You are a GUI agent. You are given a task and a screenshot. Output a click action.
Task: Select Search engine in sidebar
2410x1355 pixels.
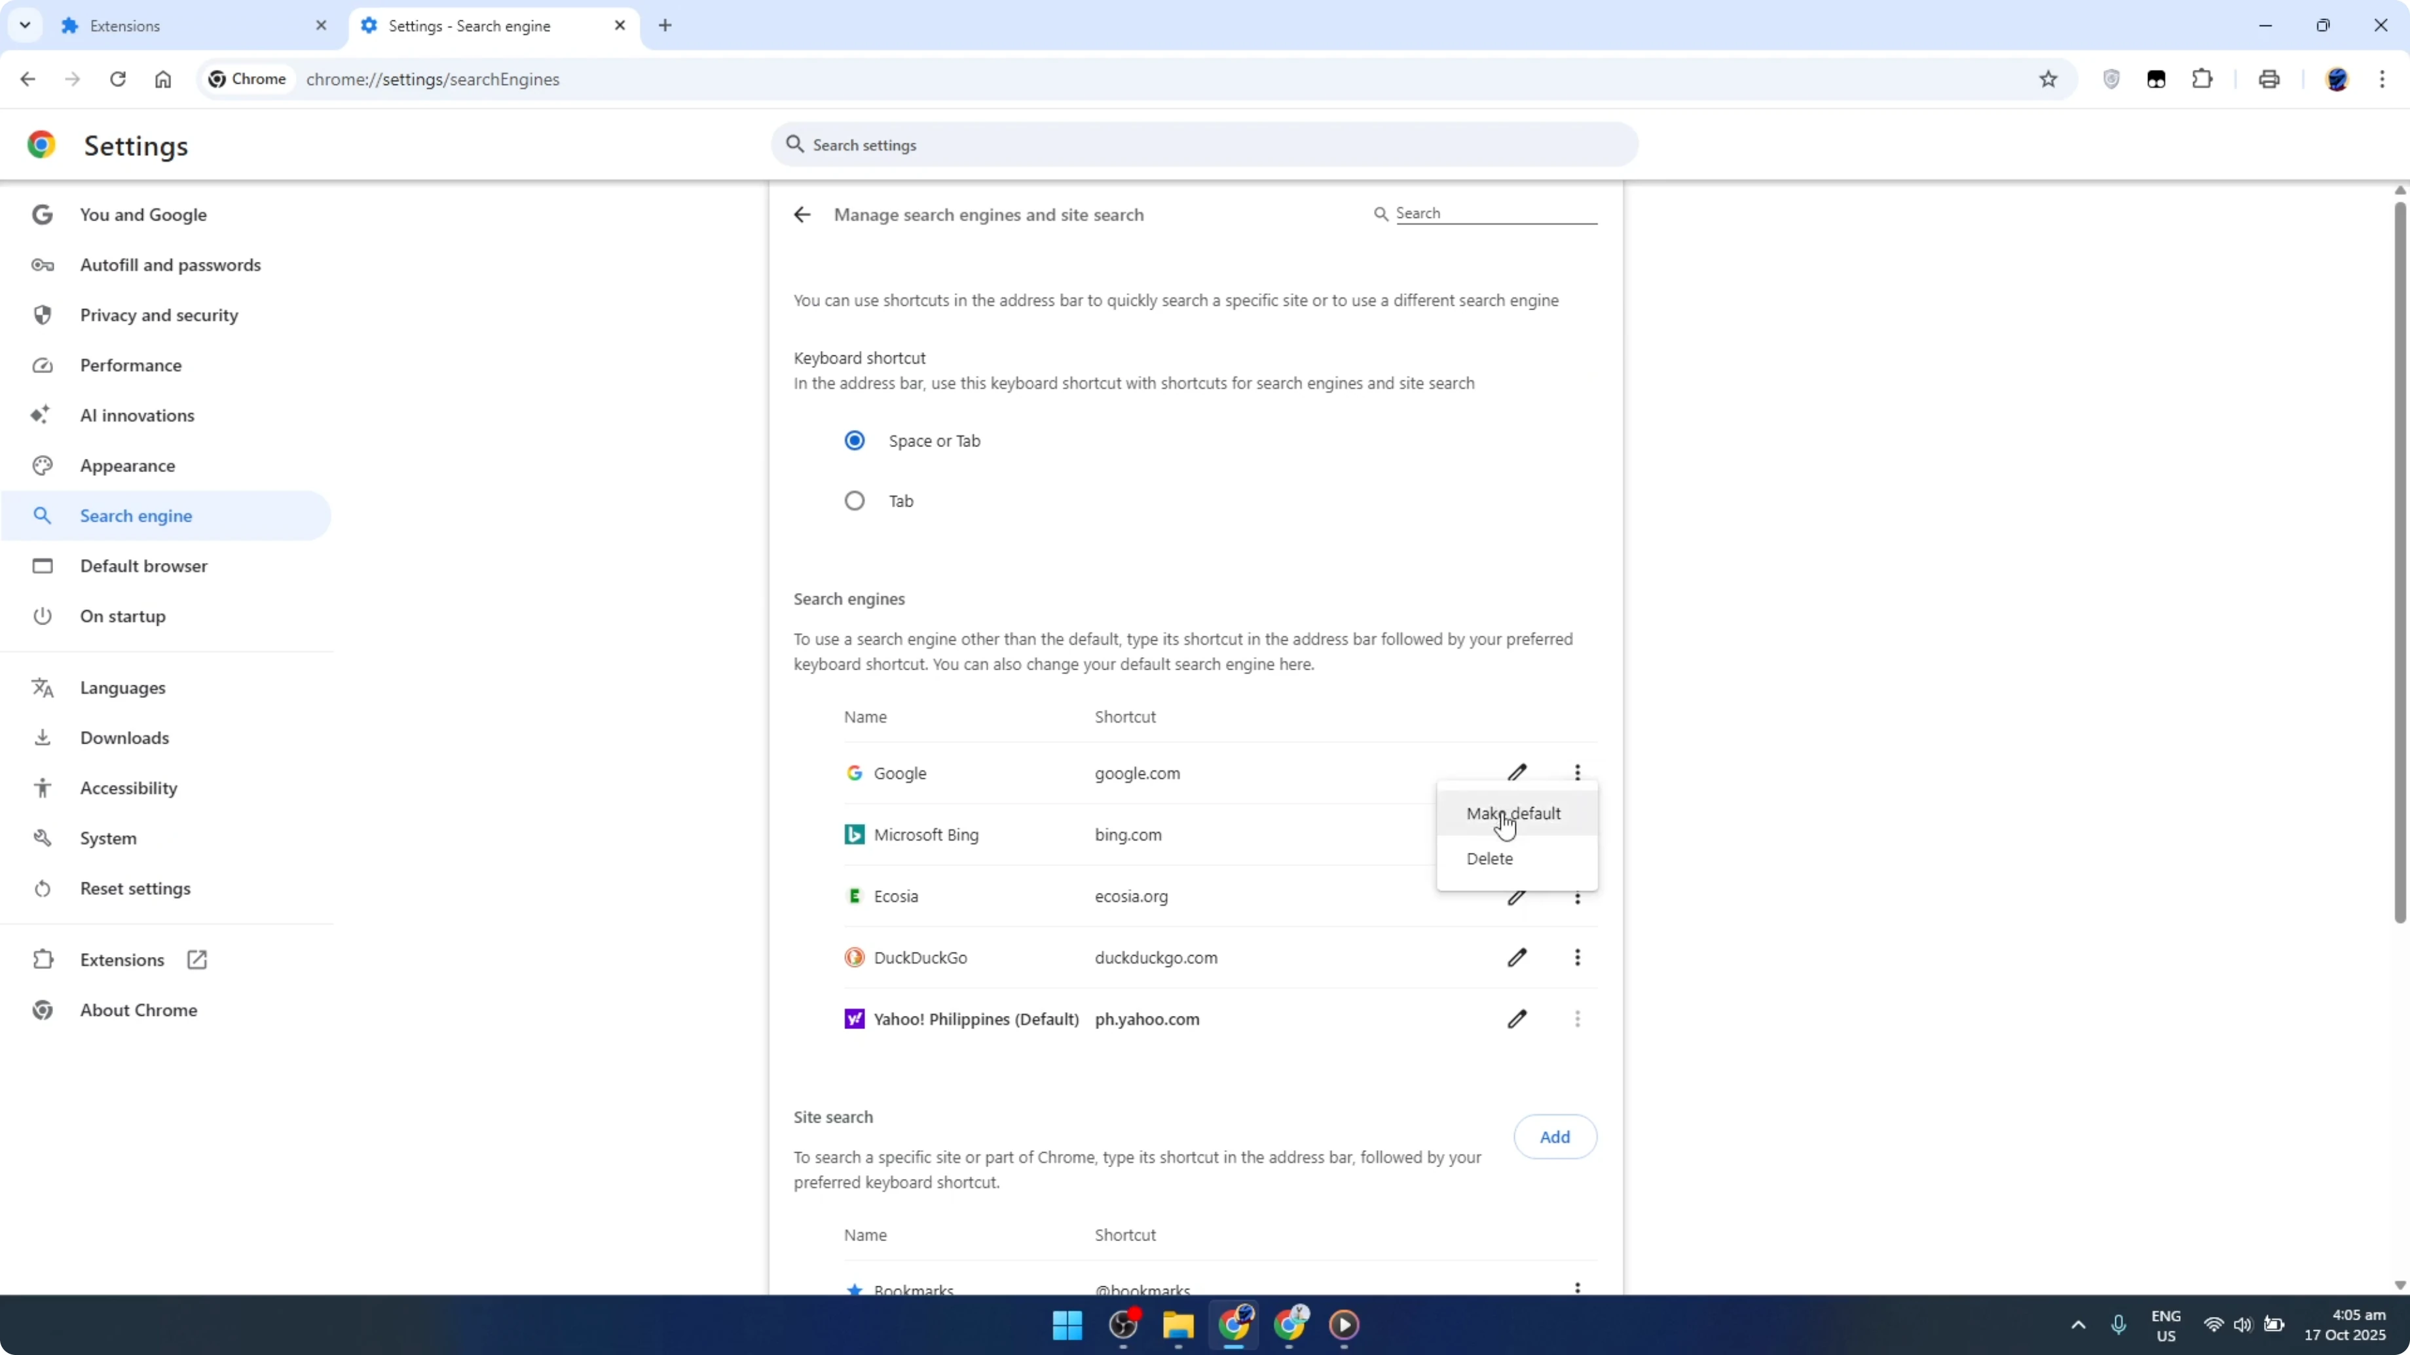pos(166,516)
